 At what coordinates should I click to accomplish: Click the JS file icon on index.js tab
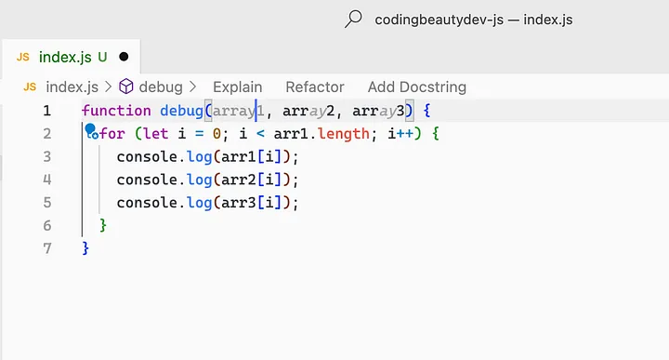tap(23, 57)
